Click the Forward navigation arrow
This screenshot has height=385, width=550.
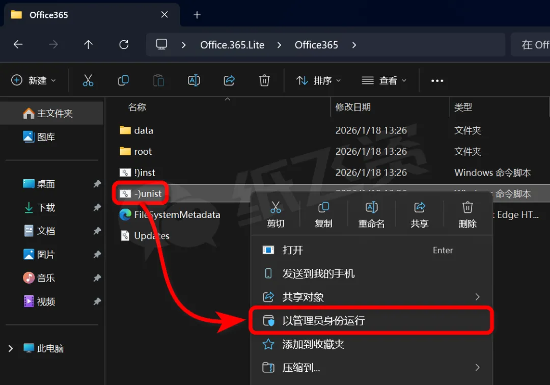(53, 44)
